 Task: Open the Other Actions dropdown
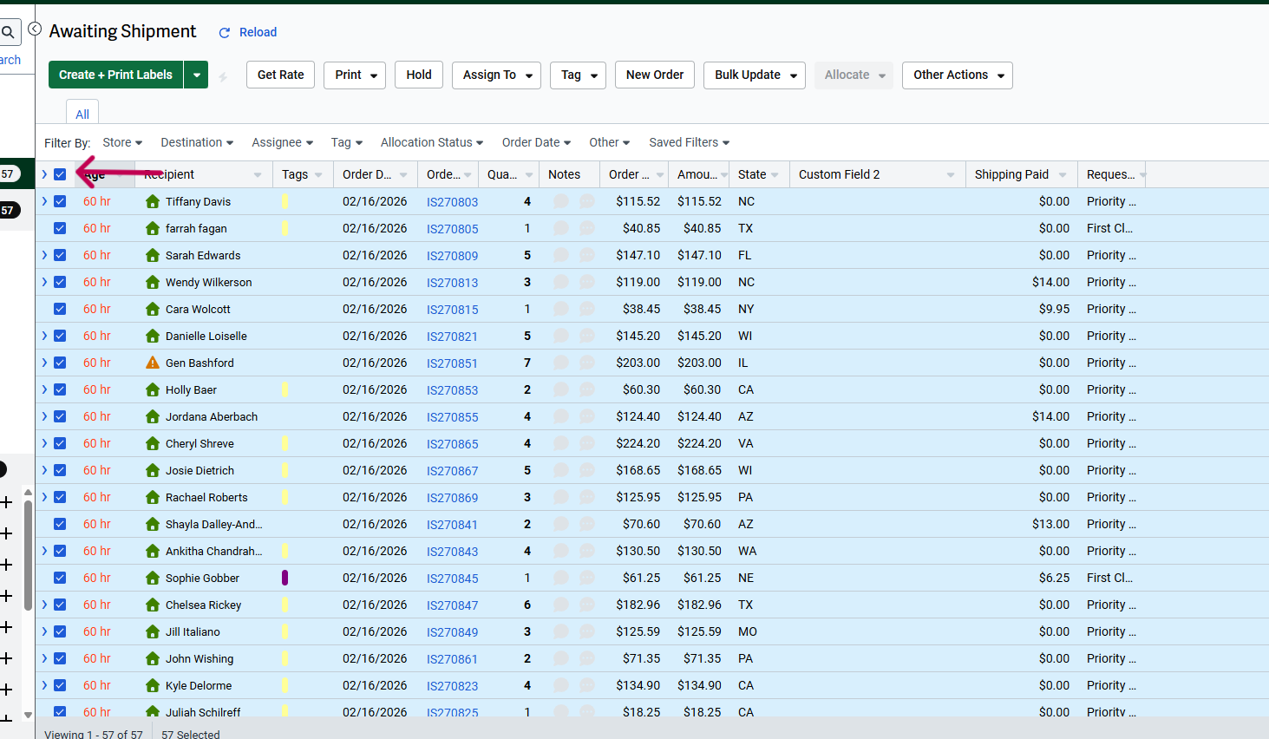tap(957, 75)
